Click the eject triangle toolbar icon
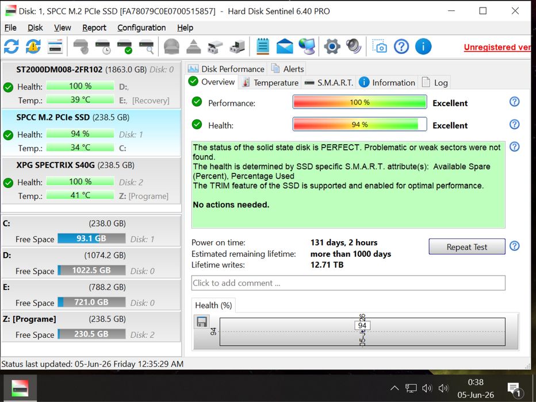Image resolution: width=536 pixels, height=402 pixels. pos(193,47)
